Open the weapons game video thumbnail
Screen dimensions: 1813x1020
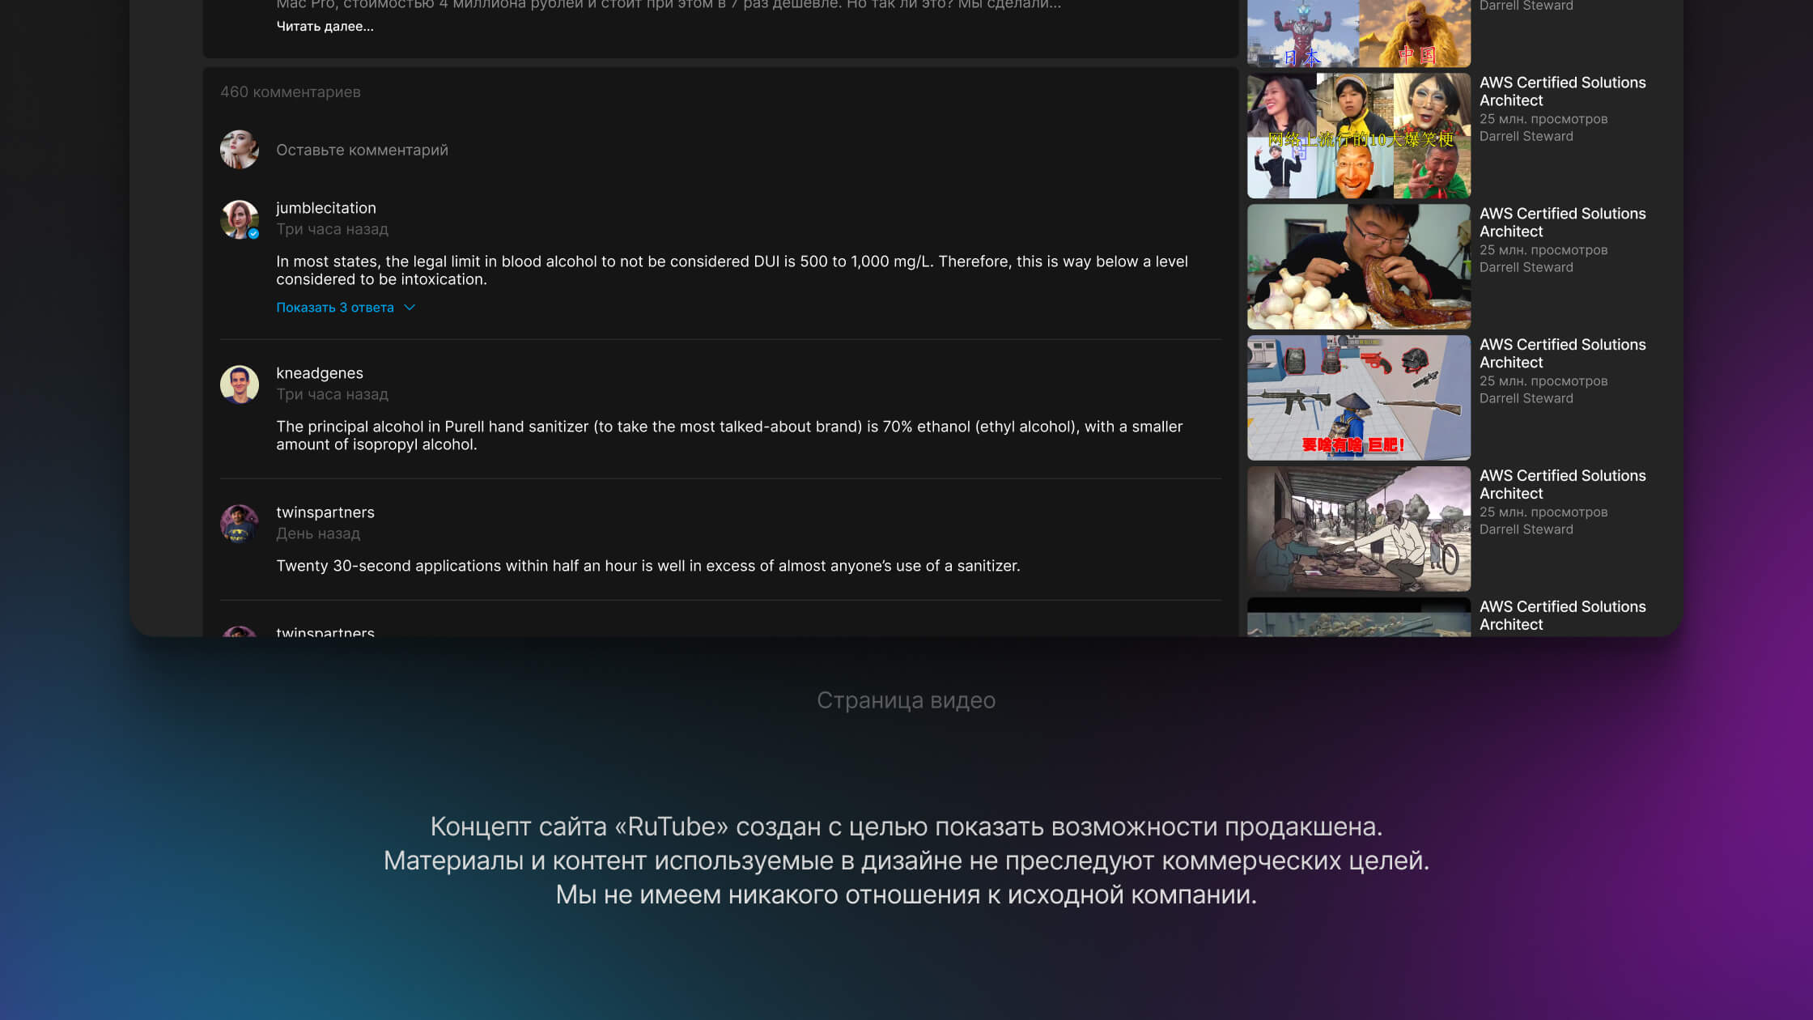tap(1358, 397)
